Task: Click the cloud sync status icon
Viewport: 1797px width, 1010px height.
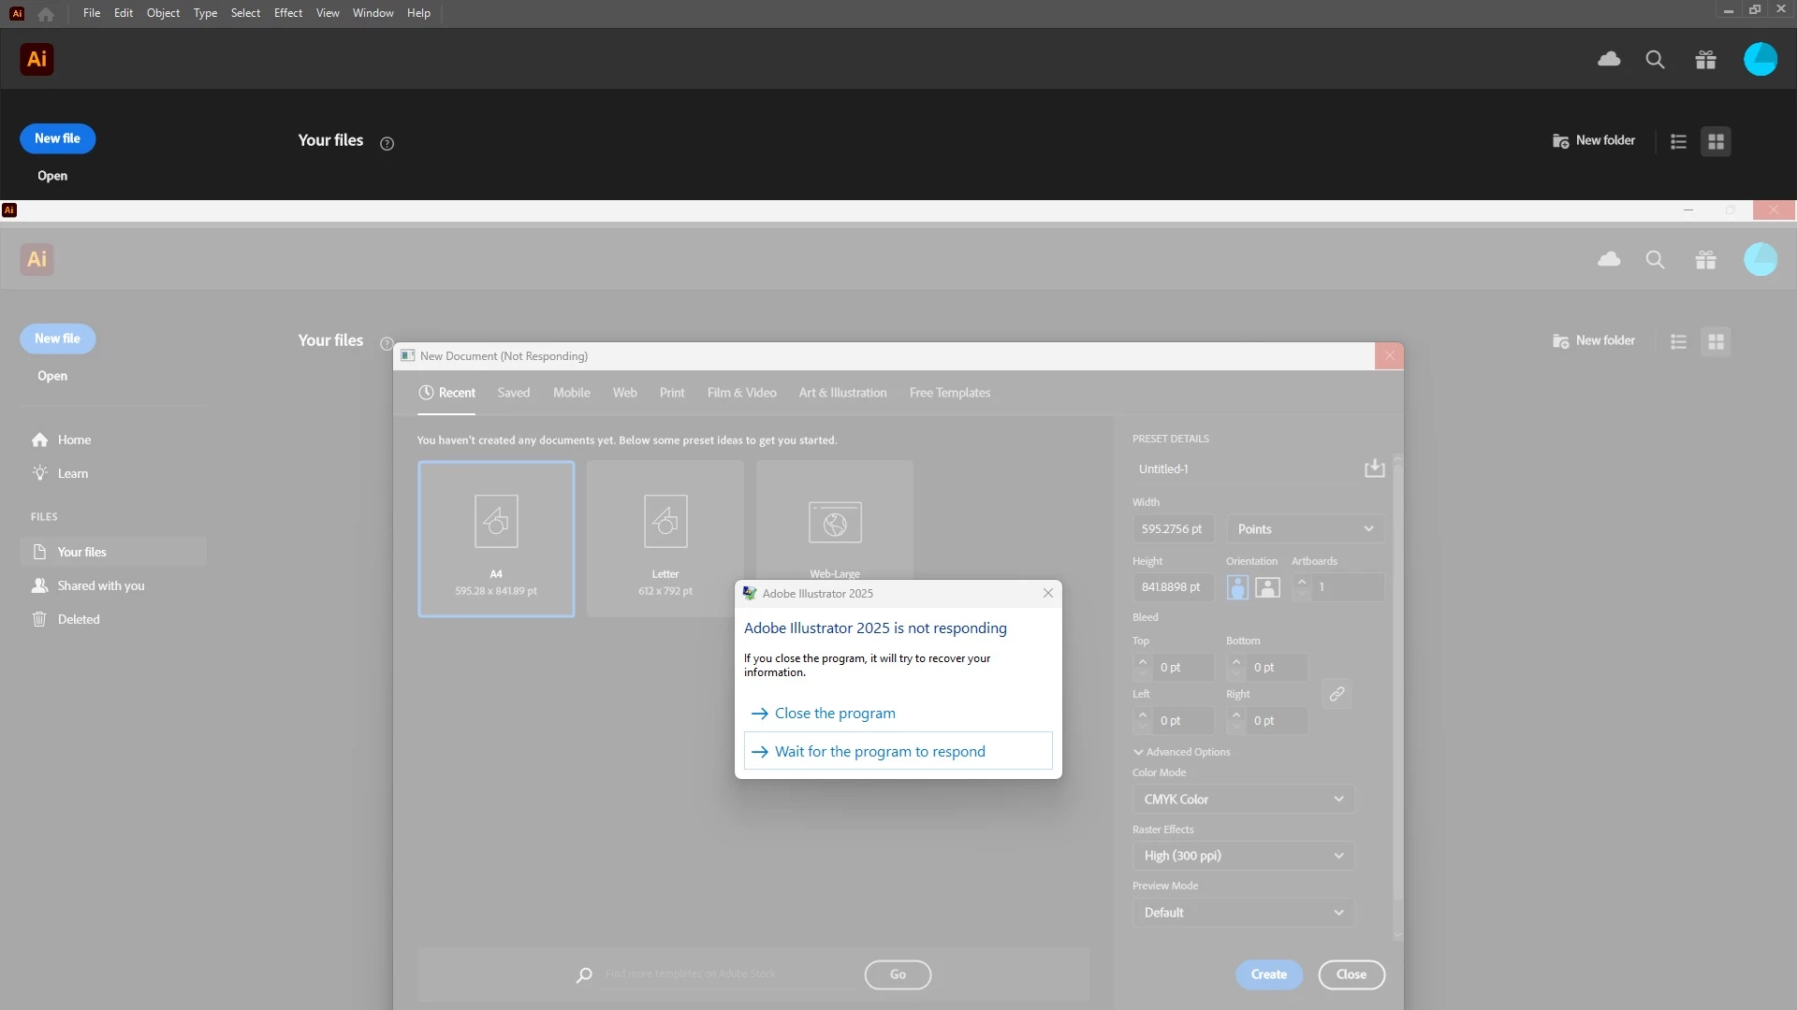Action: point(1609,59)
